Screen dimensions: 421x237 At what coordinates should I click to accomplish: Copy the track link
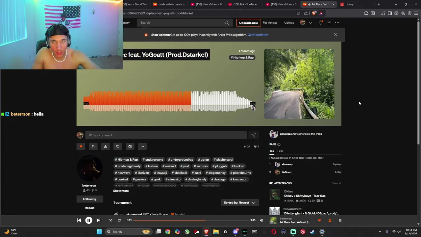tap(118, 146)
